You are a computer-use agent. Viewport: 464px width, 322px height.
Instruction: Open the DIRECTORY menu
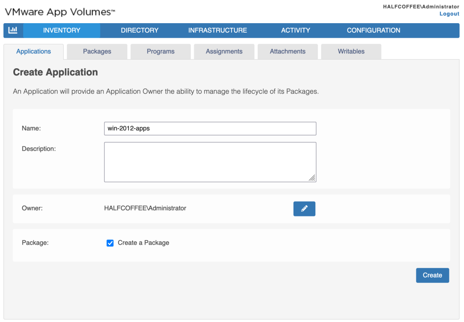pos(140,30)
